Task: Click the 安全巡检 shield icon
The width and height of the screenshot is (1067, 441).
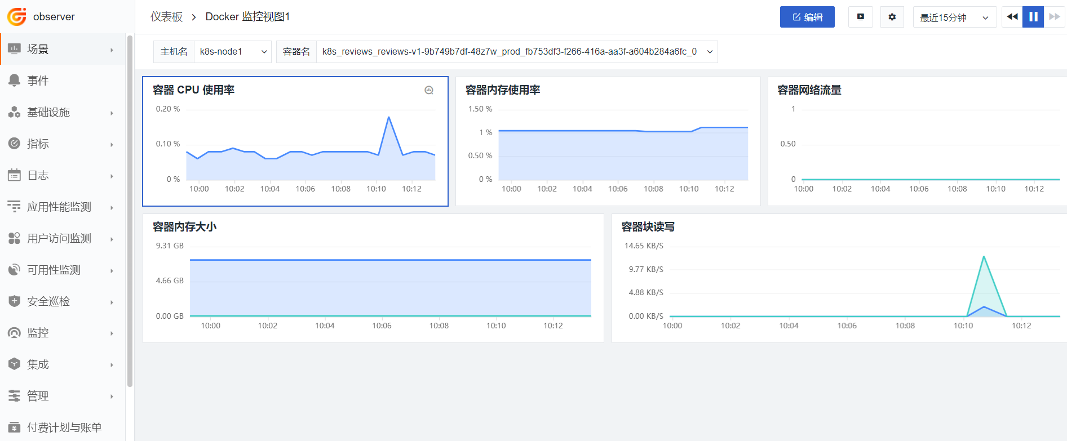Action: [x=15, y=301]
